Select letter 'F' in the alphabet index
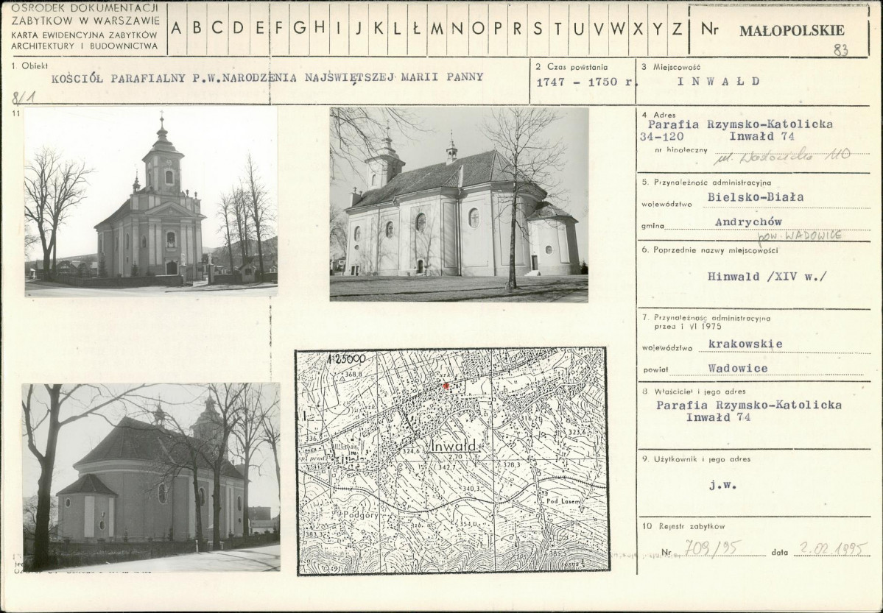This screenshot has width=883, height=613. pyautogui.click(x=279, y=27)
